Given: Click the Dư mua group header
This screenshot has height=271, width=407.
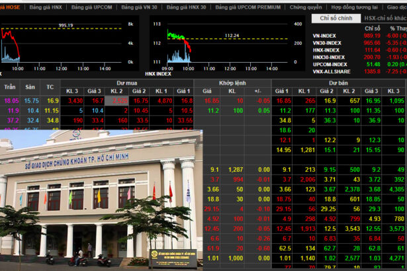Looking at the screenshot, I should pos(127,83).
